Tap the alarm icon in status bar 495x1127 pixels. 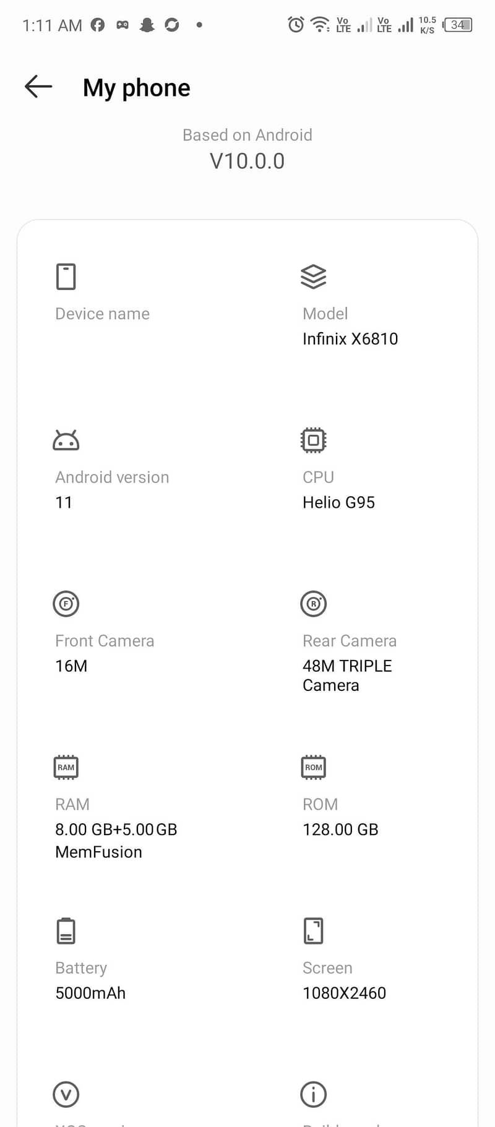coord(296,25)
